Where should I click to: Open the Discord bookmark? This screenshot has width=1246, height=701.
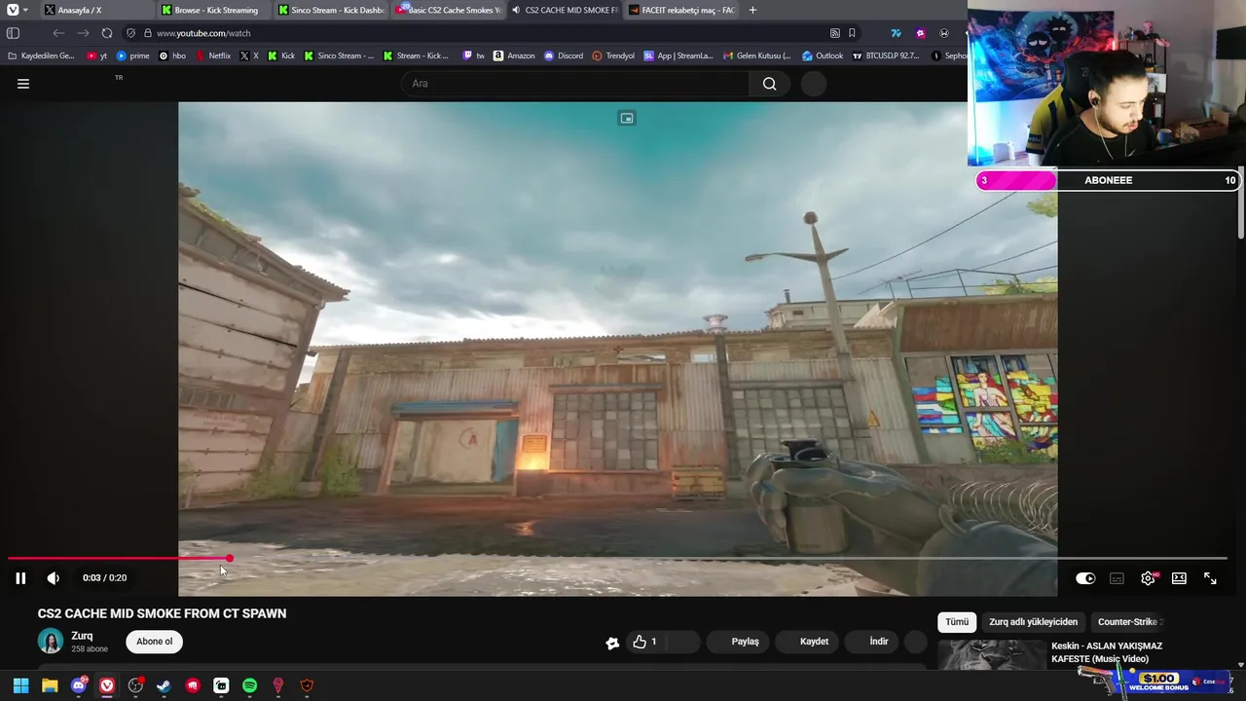[x=564, y=55]
